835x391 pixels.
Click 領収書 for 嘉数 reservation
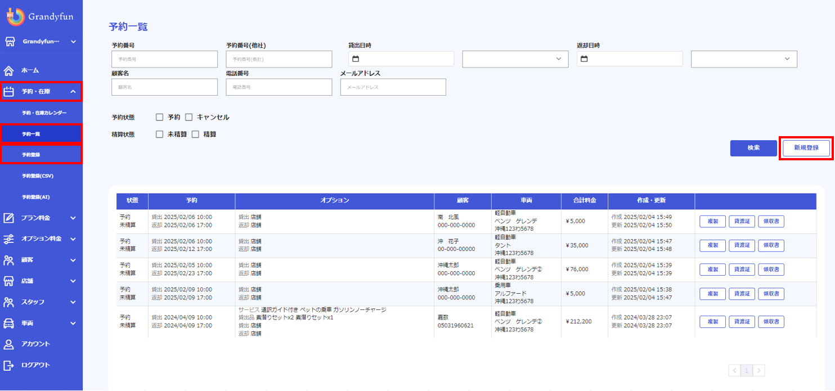[771, 322]
